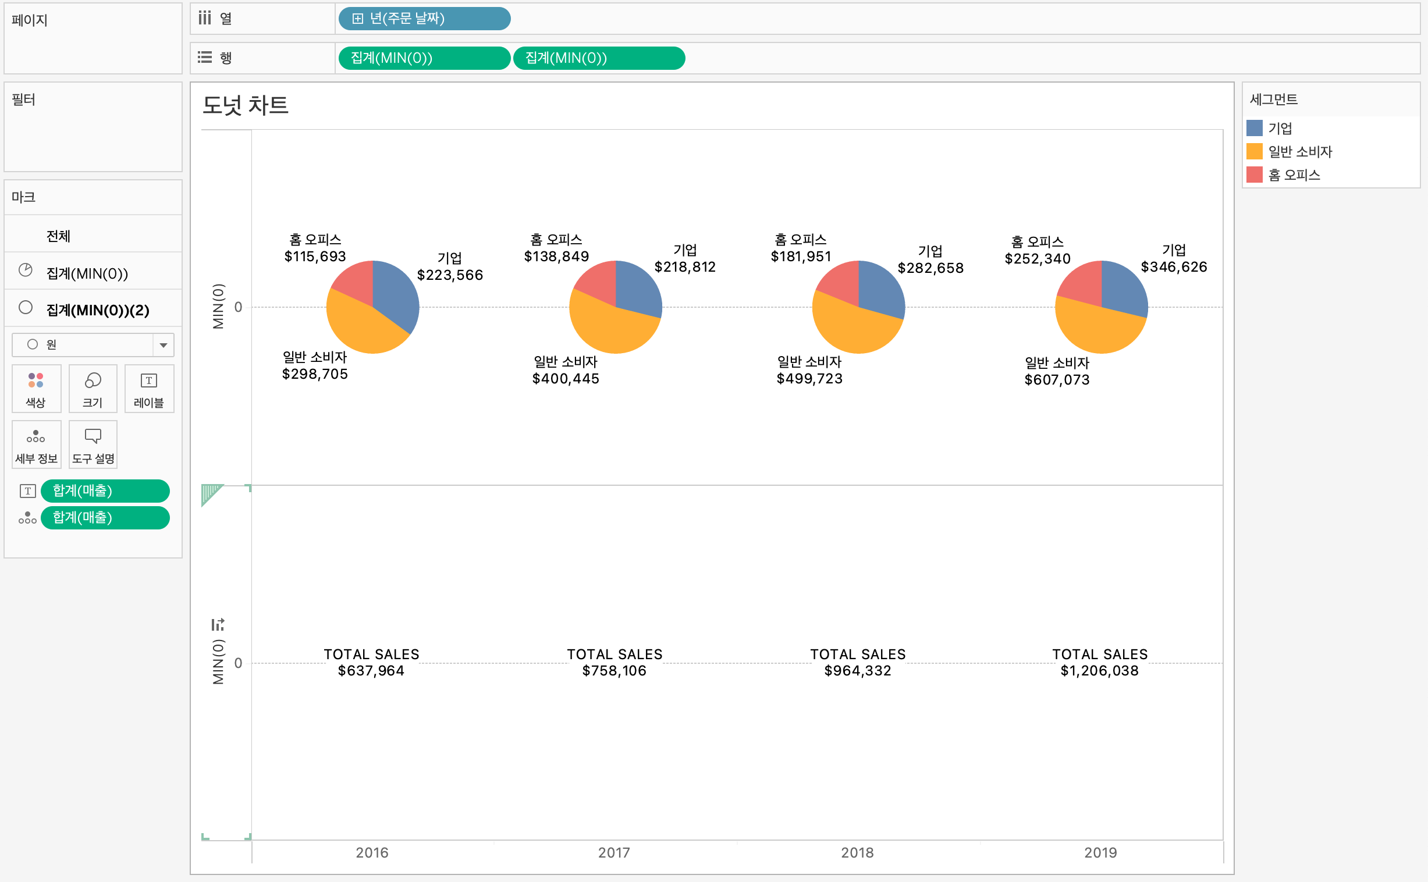Click the pie icon next to 집계(MIN(0))
Viewport: 1428px width, 882px height.
26,270
